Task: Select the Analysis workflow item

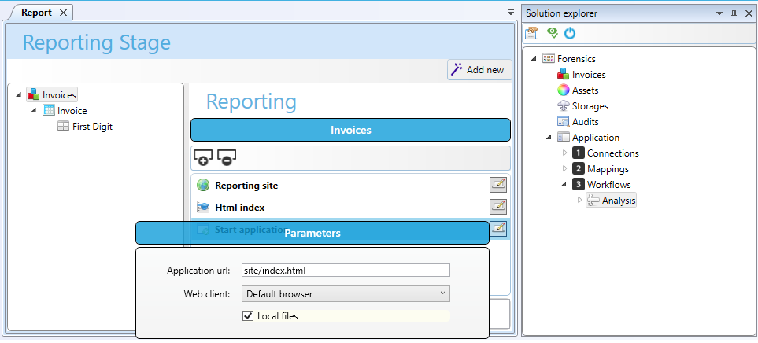Action: pyautogui.click(x=619, y=201)
